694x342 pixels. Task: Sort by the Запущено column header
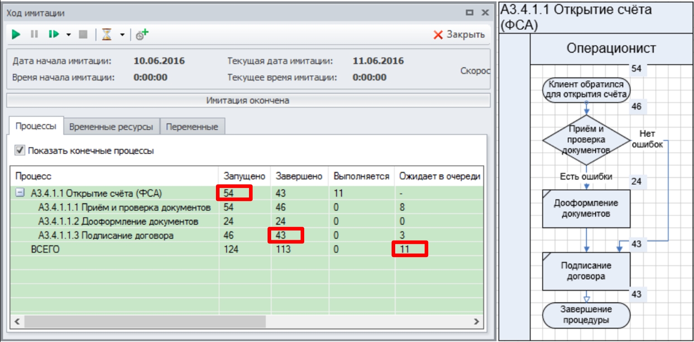[x=244, y=176]
